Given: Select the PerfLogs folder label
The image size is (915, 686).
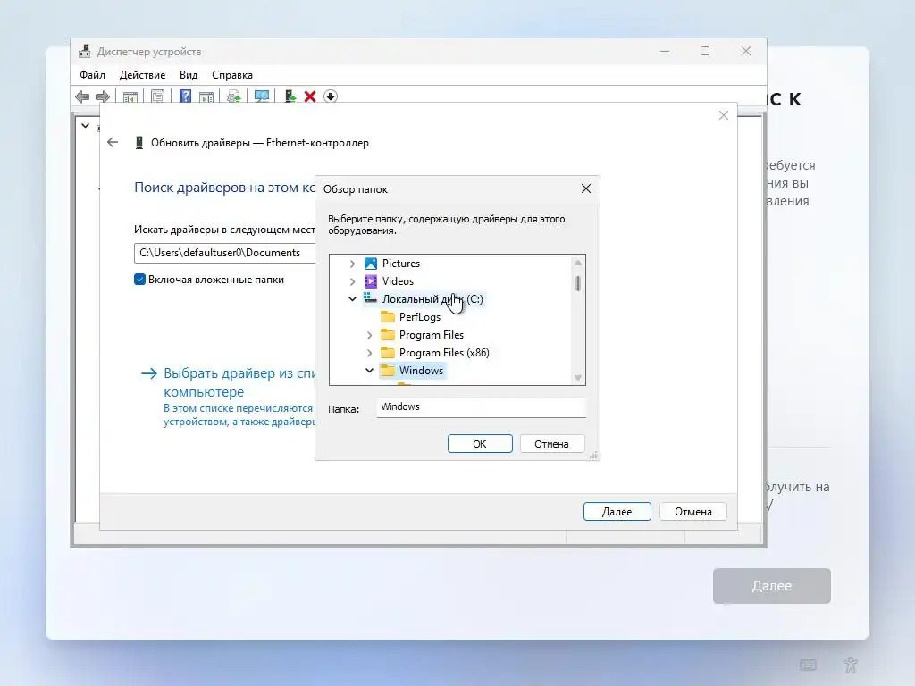Looking at the screenshot, I should tap(420, 317).
